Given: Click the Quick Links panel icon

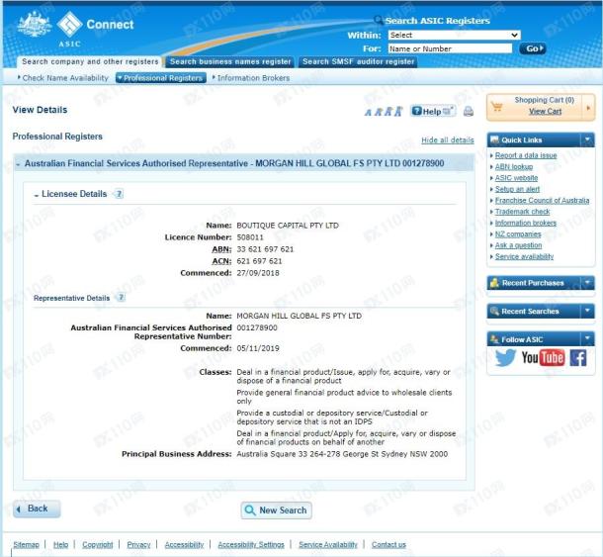Looking at the screenshot, I should coord(494,139).
